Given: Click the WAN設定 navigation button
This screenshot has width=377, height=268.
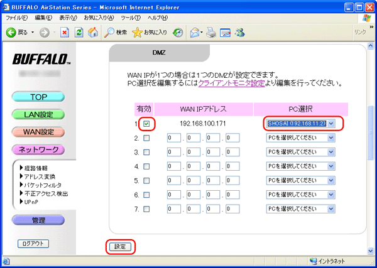Looking at the screenshot, I should coord(38,132).
